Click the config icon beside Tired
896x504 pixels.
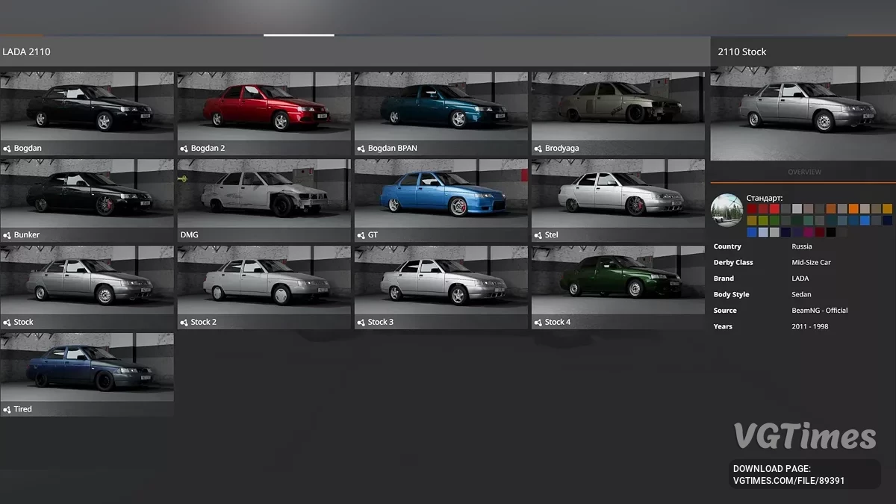point(7,410)
